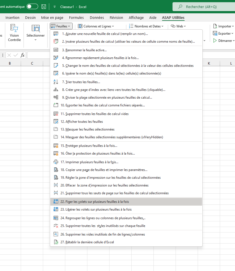Click the hierarchy icon for Créer une page d'index

[x=56, y=90]
